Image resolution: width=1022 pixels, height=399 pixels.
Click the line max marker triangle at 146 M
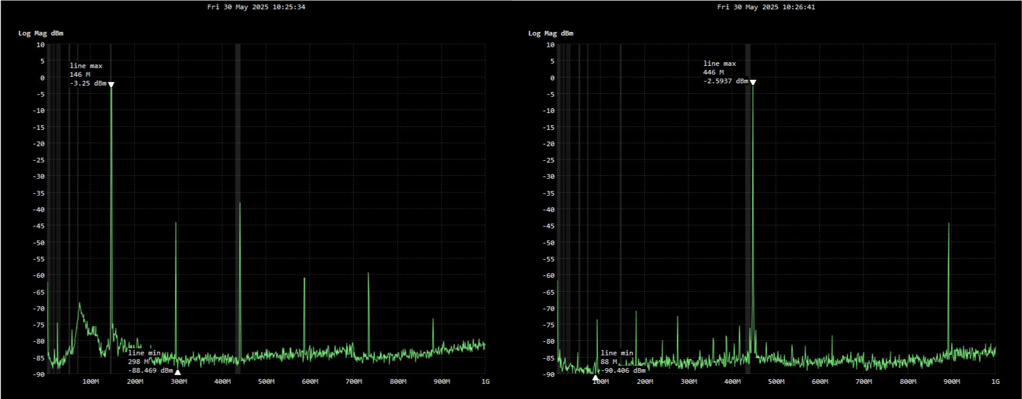pyautogui.click(x=111, y=84)
